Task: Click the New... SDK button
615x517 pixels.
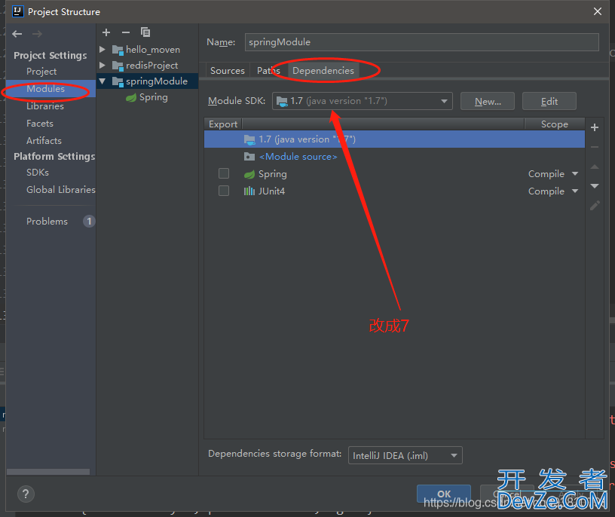Action: [488, 102]
